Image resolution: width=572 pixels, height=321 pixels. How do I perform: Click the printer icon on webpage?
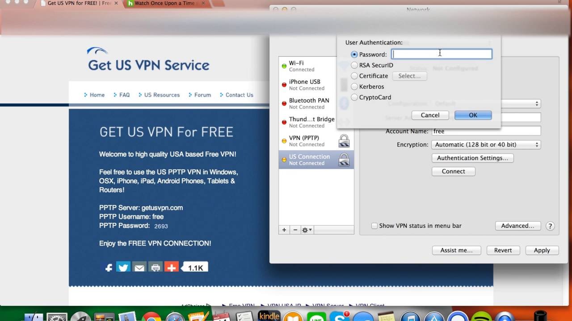click(156, 267)
